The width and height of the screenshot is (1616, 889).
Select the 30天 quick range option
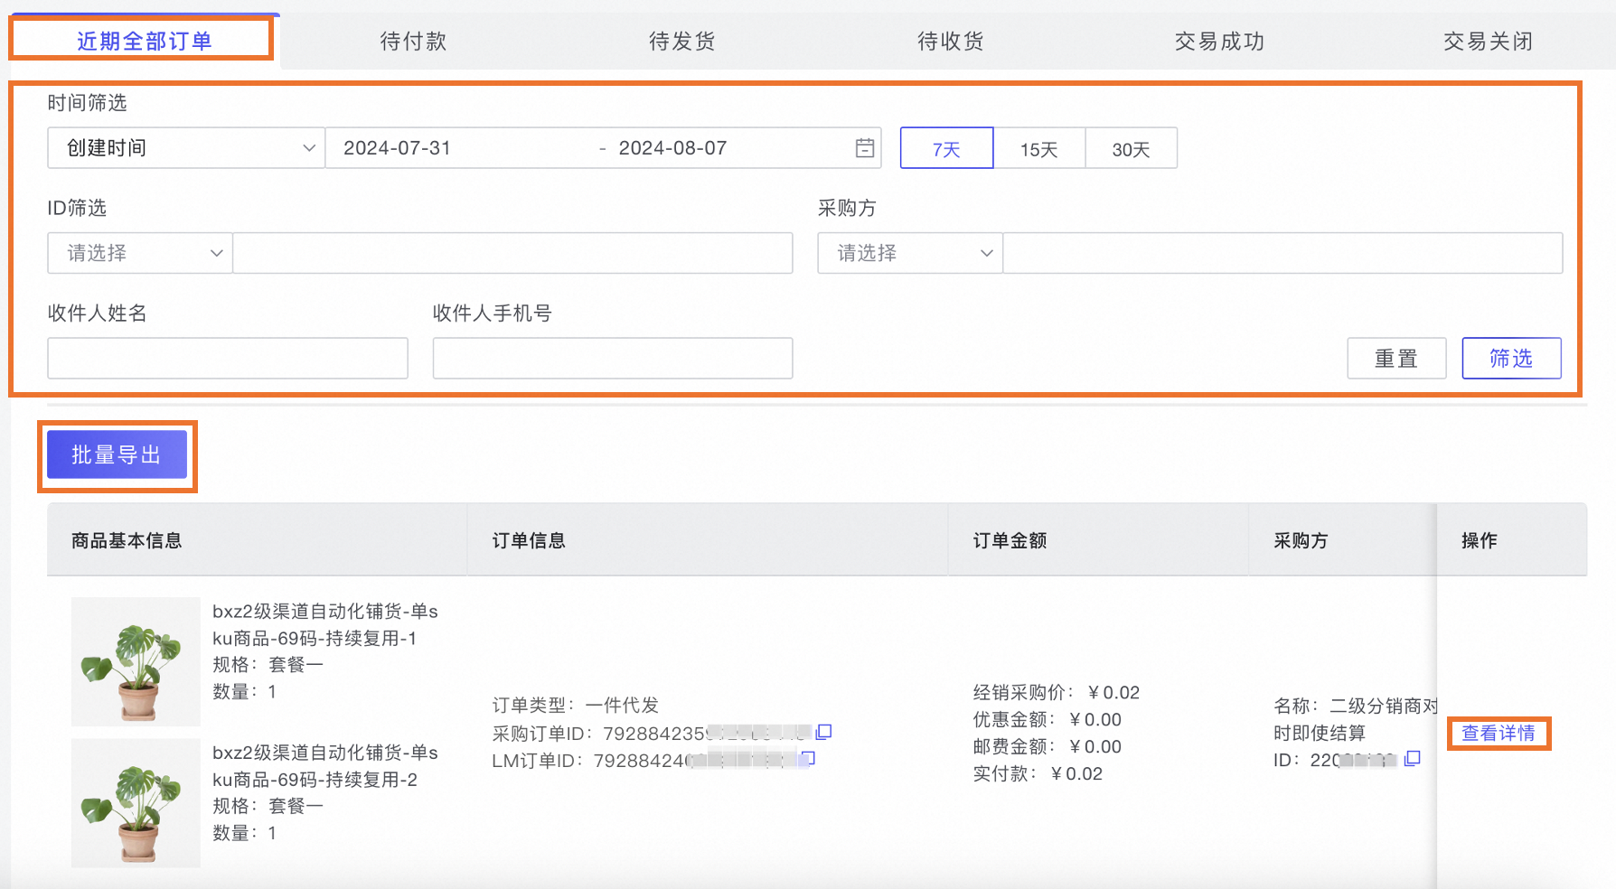(x=1131, y=148)
